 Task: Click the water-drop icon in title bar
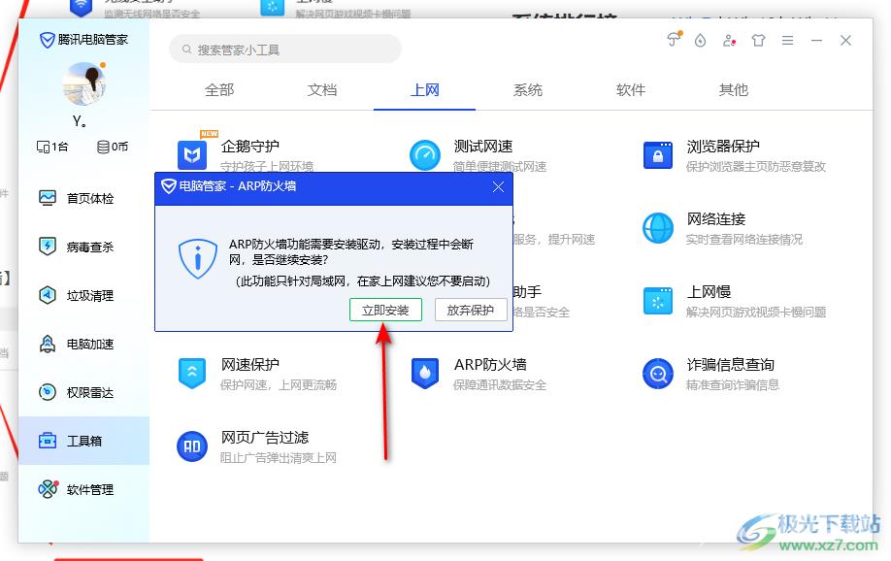[700, 41]
